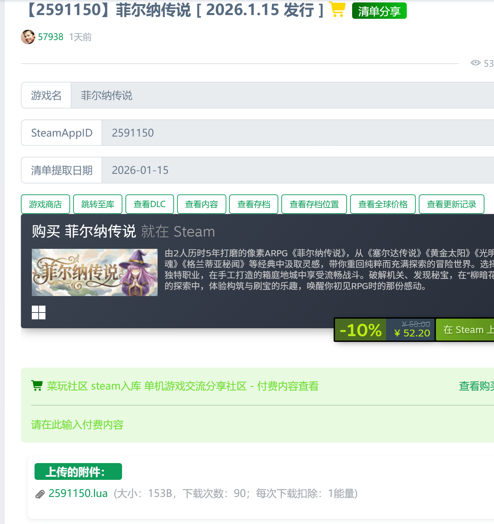494x524 pixels.
Task: Open user 57938 profile link
Action: [51, 37]
